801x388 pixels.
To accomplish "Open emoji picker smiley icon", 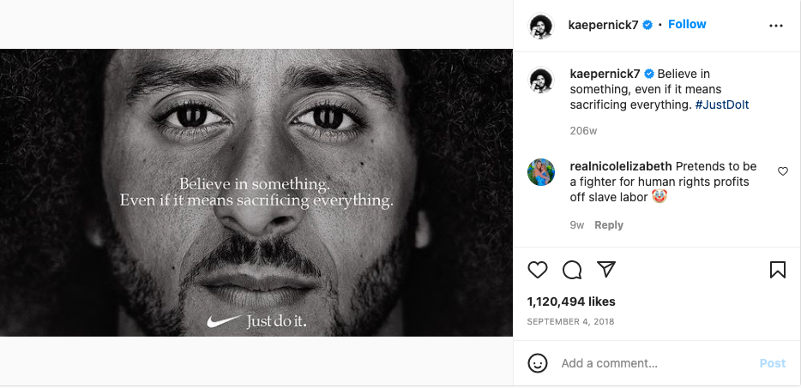I will pos(538,363).
